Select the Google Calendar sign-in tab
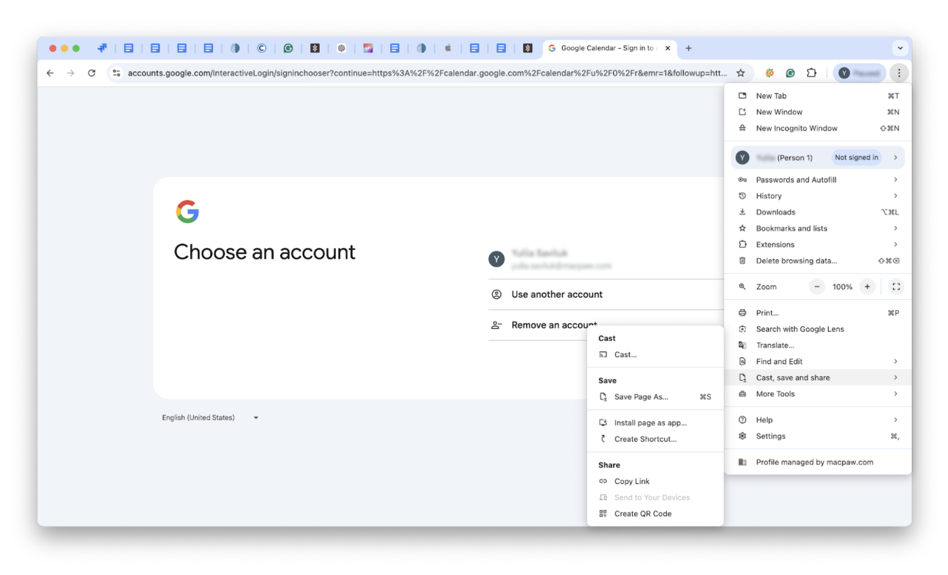Image resolution: width=948 pixels, height=575 pixels. [x=610, y=48]
